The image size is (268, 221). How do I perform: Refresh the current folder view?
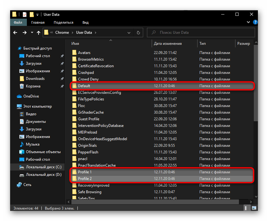(138, 33)
